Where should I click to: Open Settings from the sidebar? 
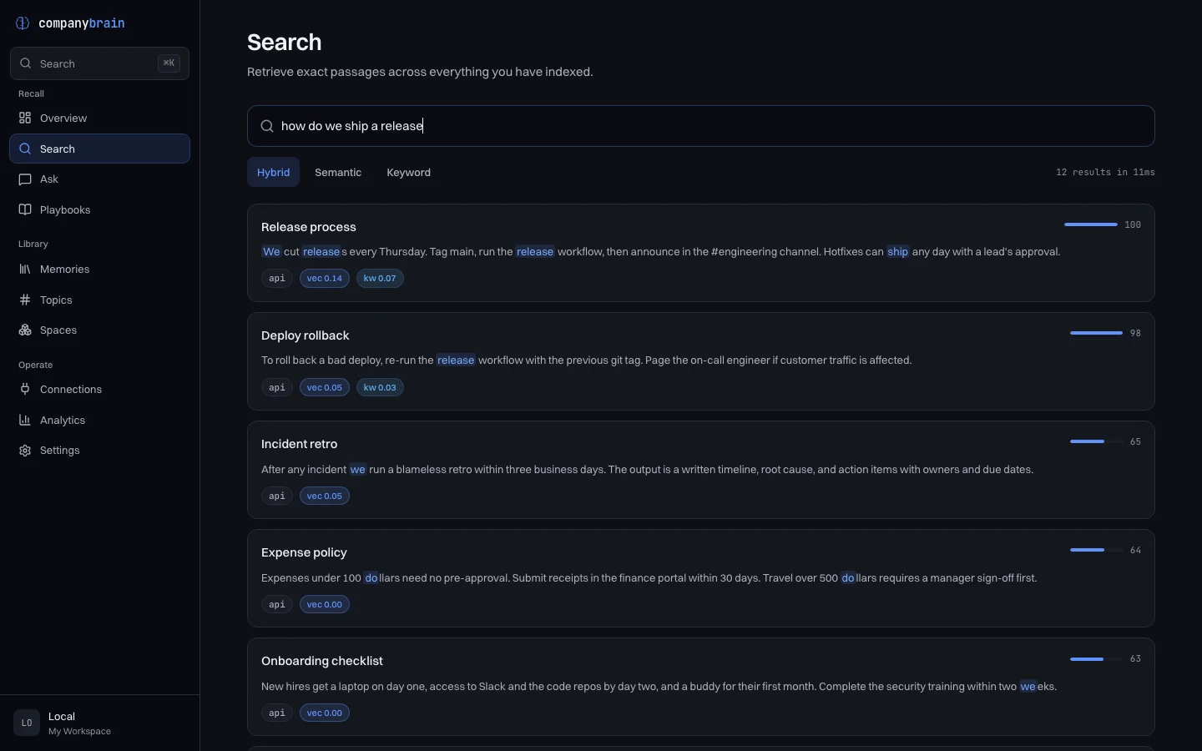point(99,451)
